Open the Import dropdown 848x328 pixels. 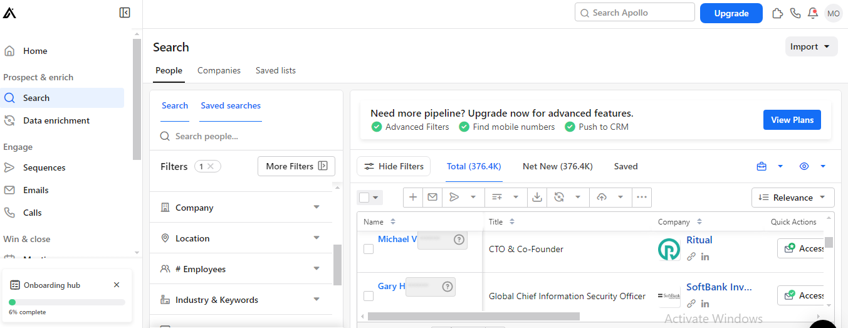pyautogui.click(x=811, y=46)
